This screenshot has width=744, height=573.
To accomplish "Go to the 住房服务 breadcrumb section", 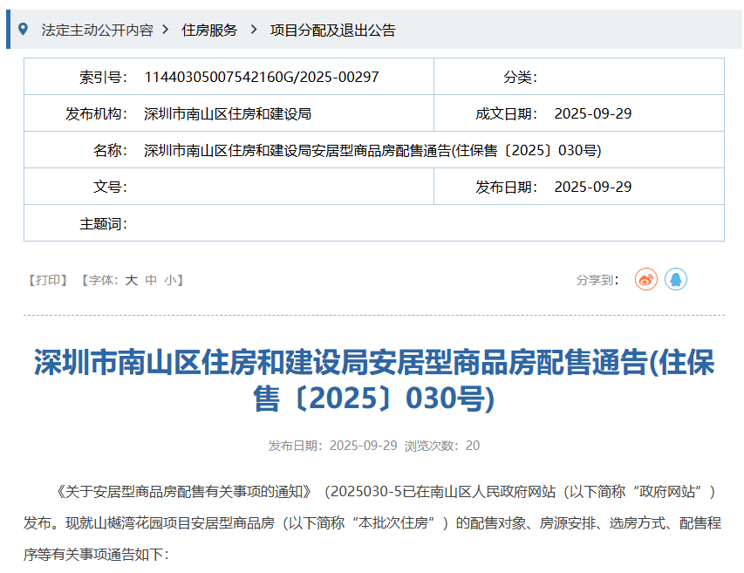I will click(209, 30).
